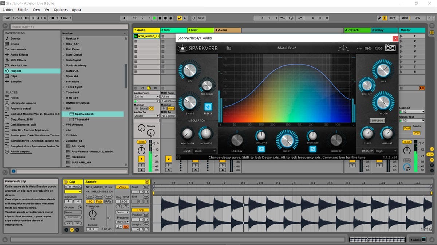Toggle the track 1 activator button
Viewport: 437px width, 245px height.
tap(141, 159)
